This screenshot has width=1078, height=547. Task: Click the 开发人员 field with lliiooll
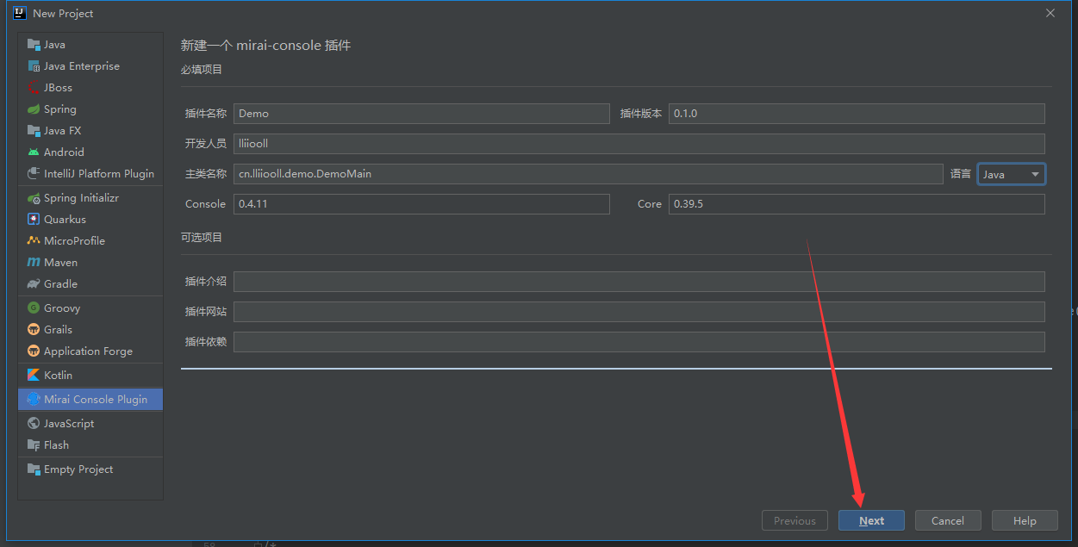click(x=639, y=144)
